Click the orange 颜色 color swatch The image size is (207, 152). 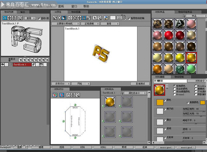[160, 102]
